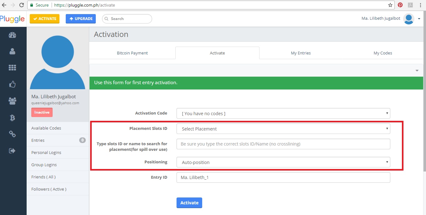426x215 pixels.
Task: Click the browser forward arrow
Action: point(13,5)
